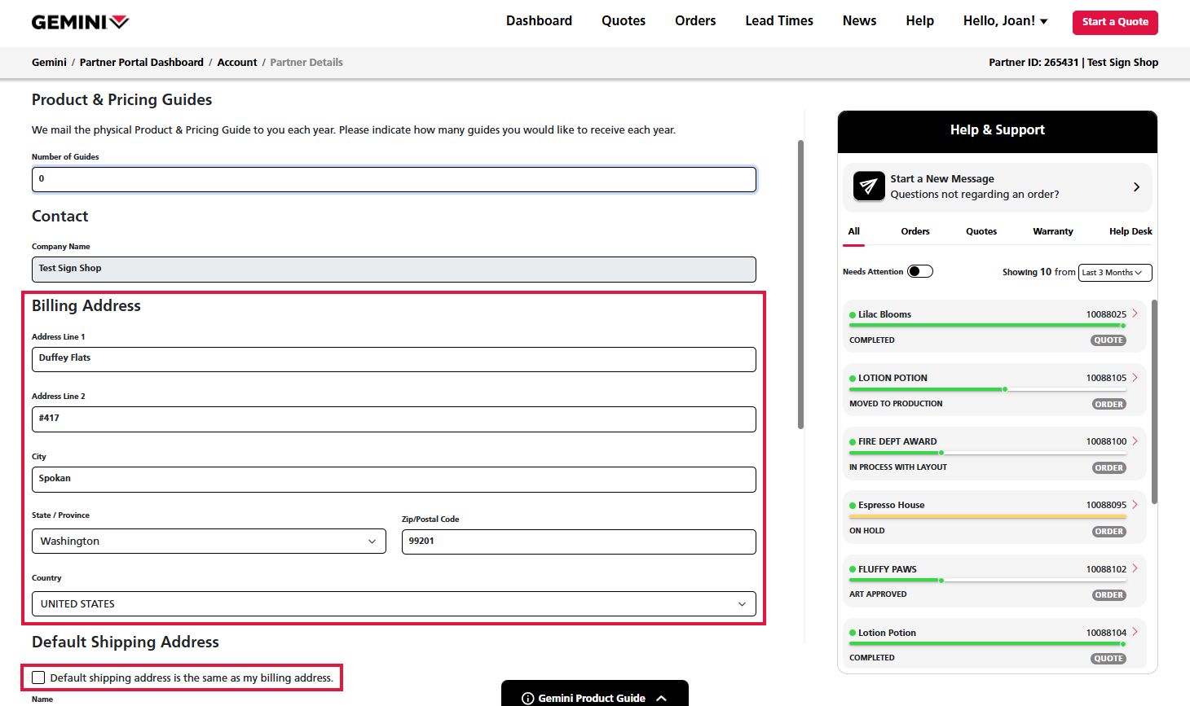Click the Start a Quote button
This screenshot has width=1190, height=706.
1114,22
